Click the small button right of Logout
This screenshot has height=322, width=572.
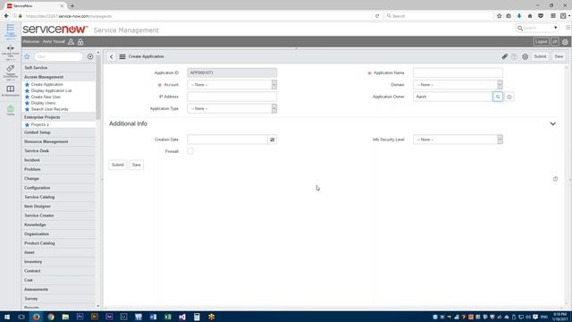(x=555, y=42)
